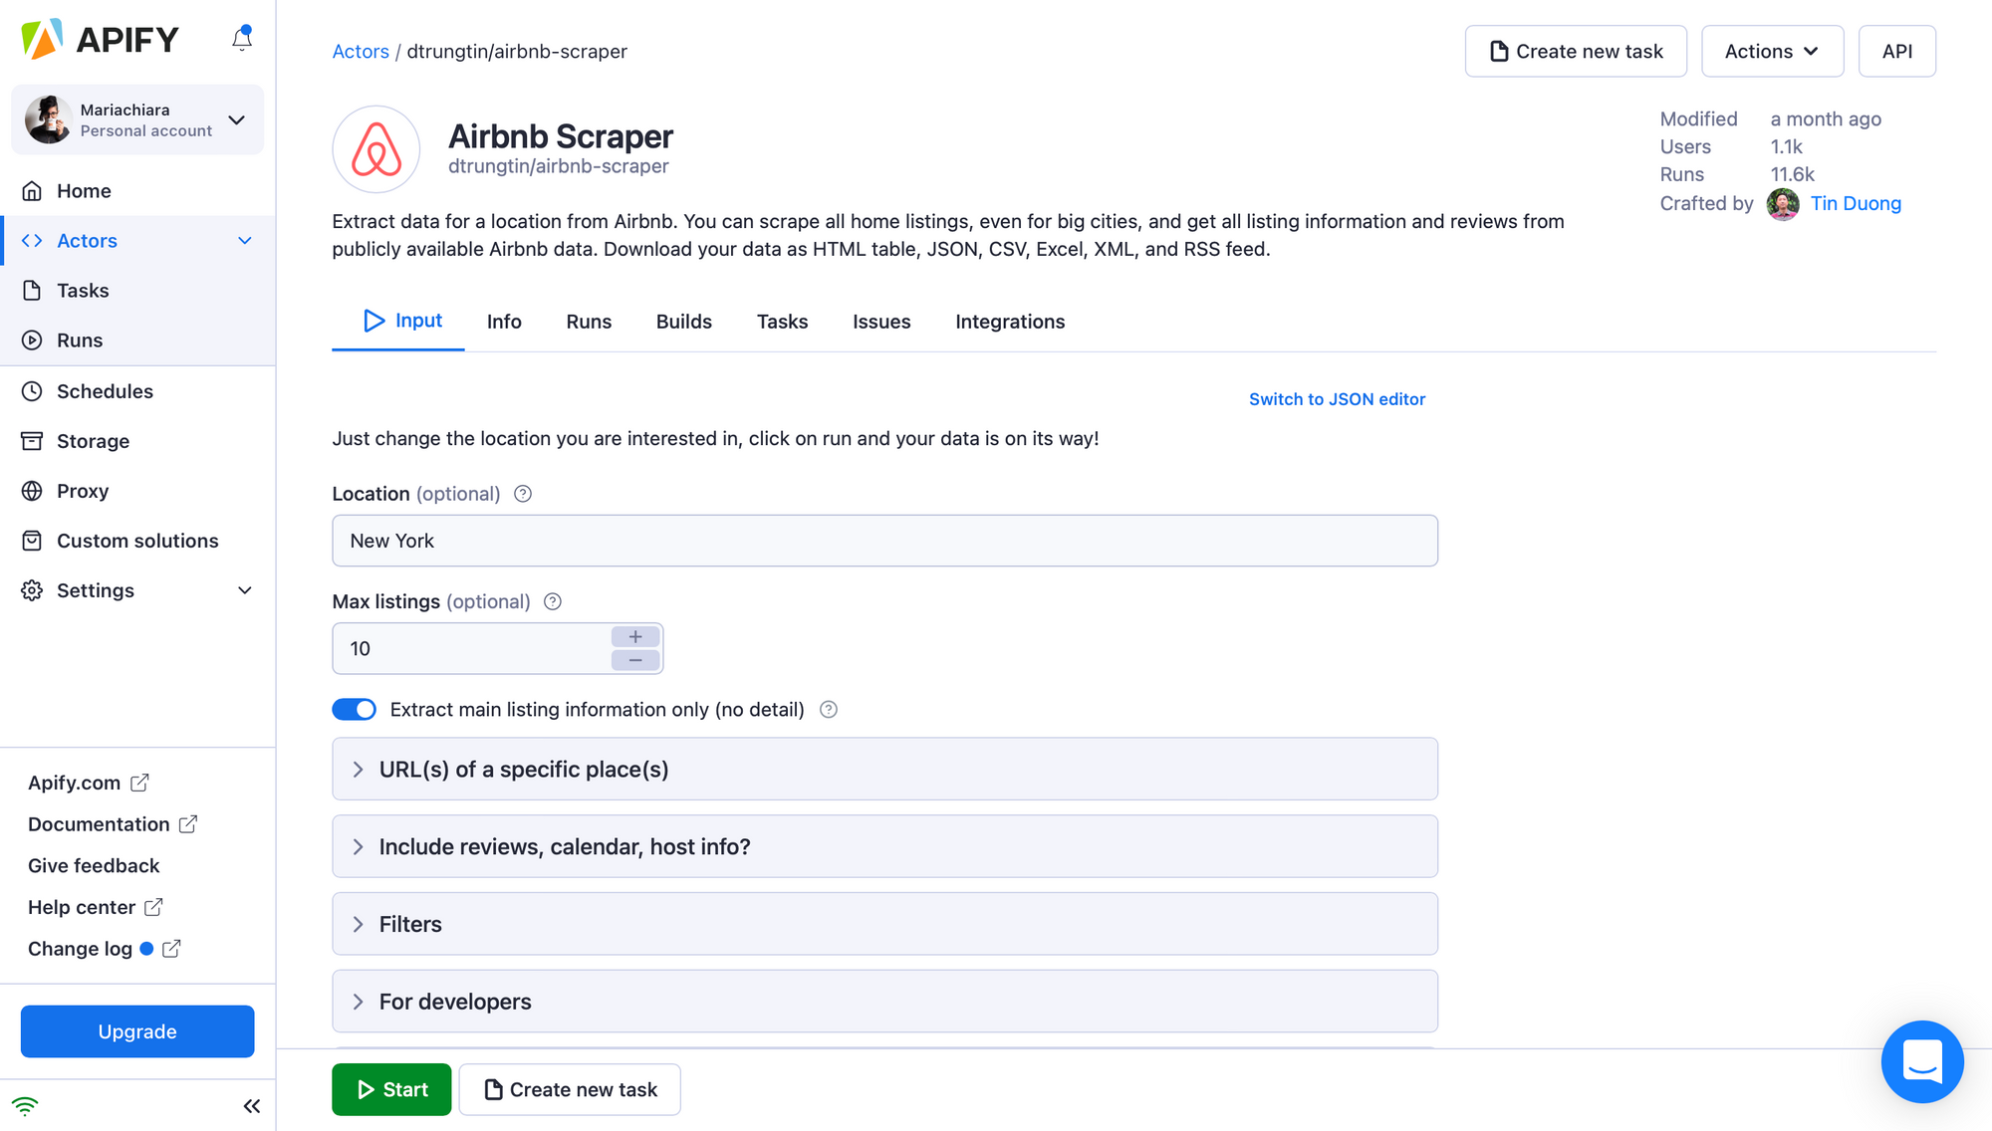This screenshot has width=1992, height=1131.
Task: Click the Airbnb Scraper actor logo
Action: [375, 149]
